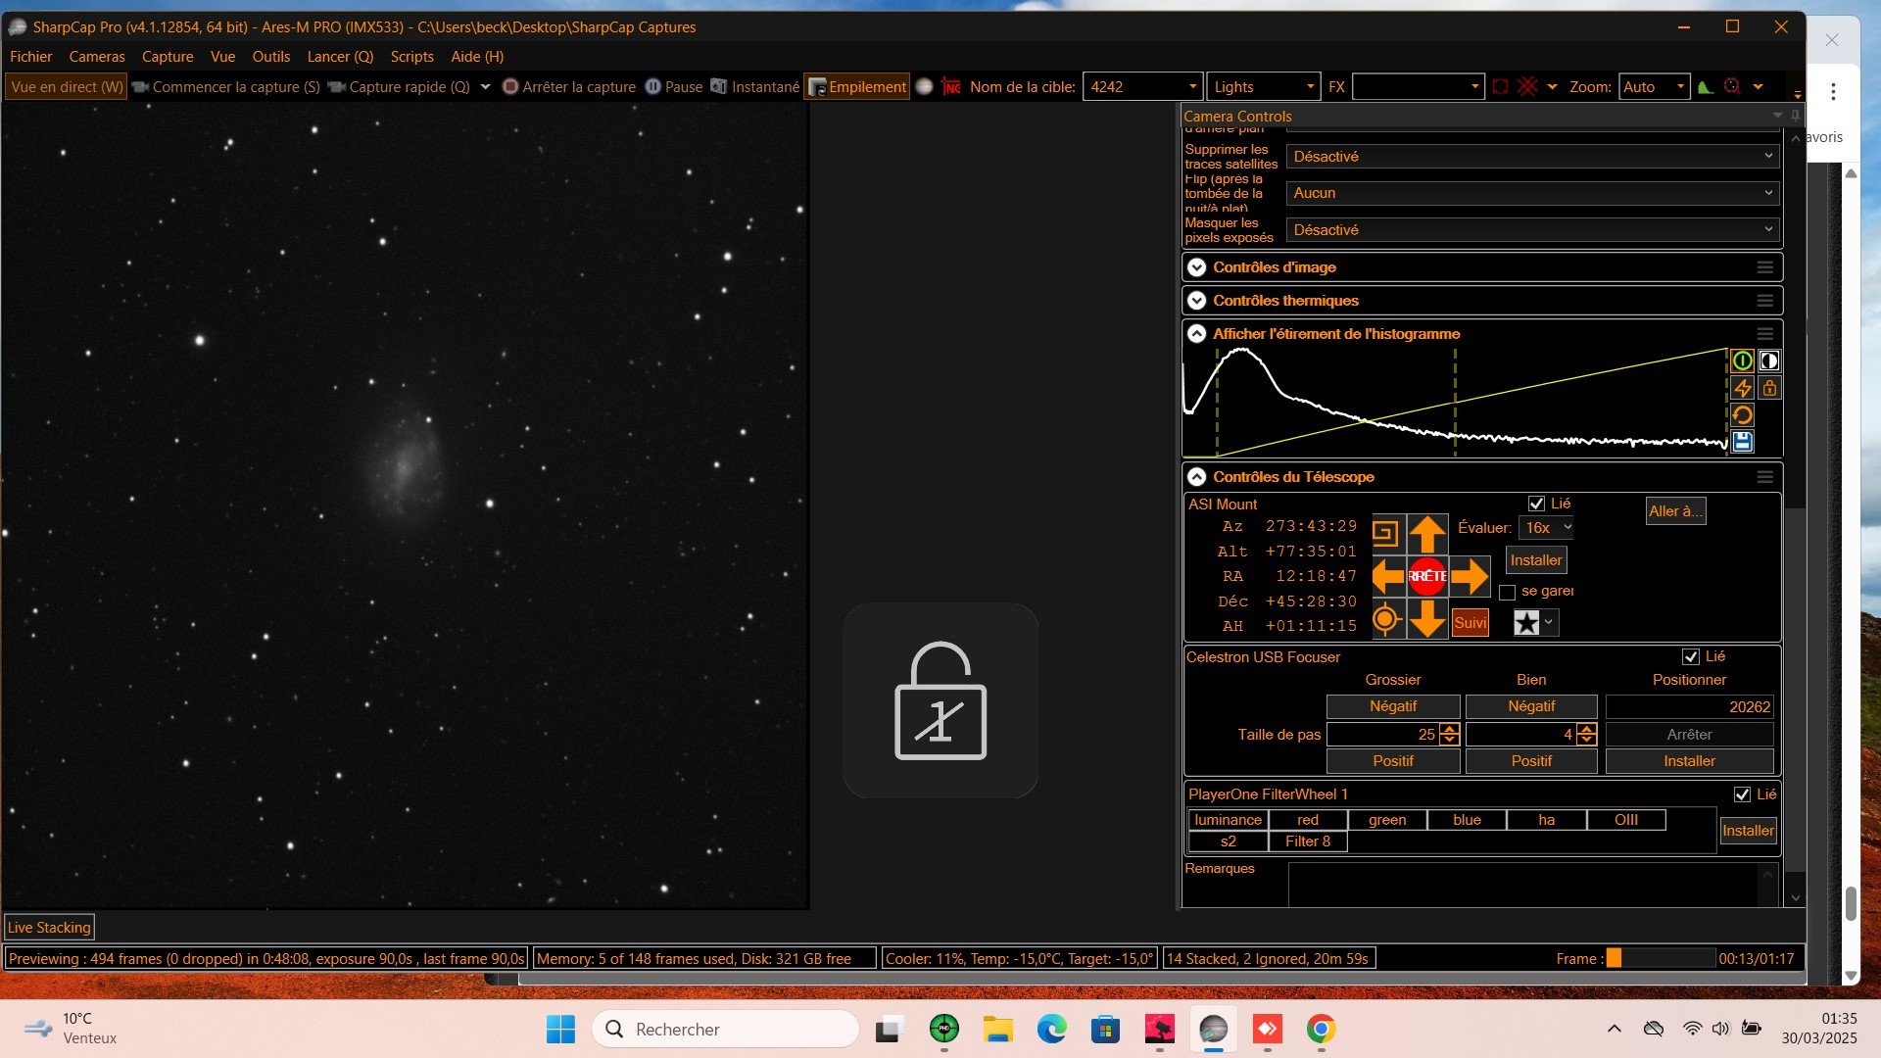Click the planet sphere icon in the toolbar

point(924,87)
